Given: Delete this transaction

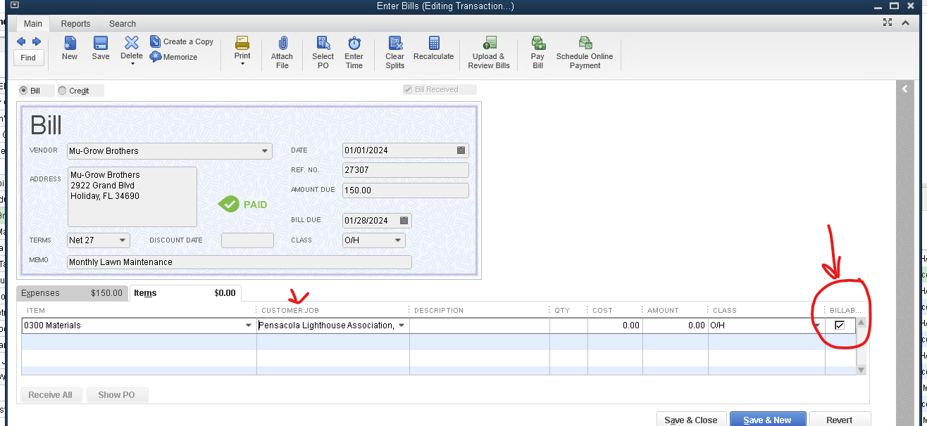Looking at the screenshot, I should point(131,49).
